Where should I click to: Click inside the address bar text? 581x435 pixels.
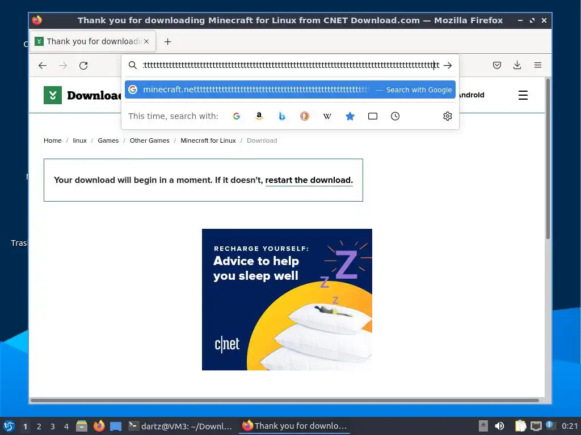tap(291, 66)
